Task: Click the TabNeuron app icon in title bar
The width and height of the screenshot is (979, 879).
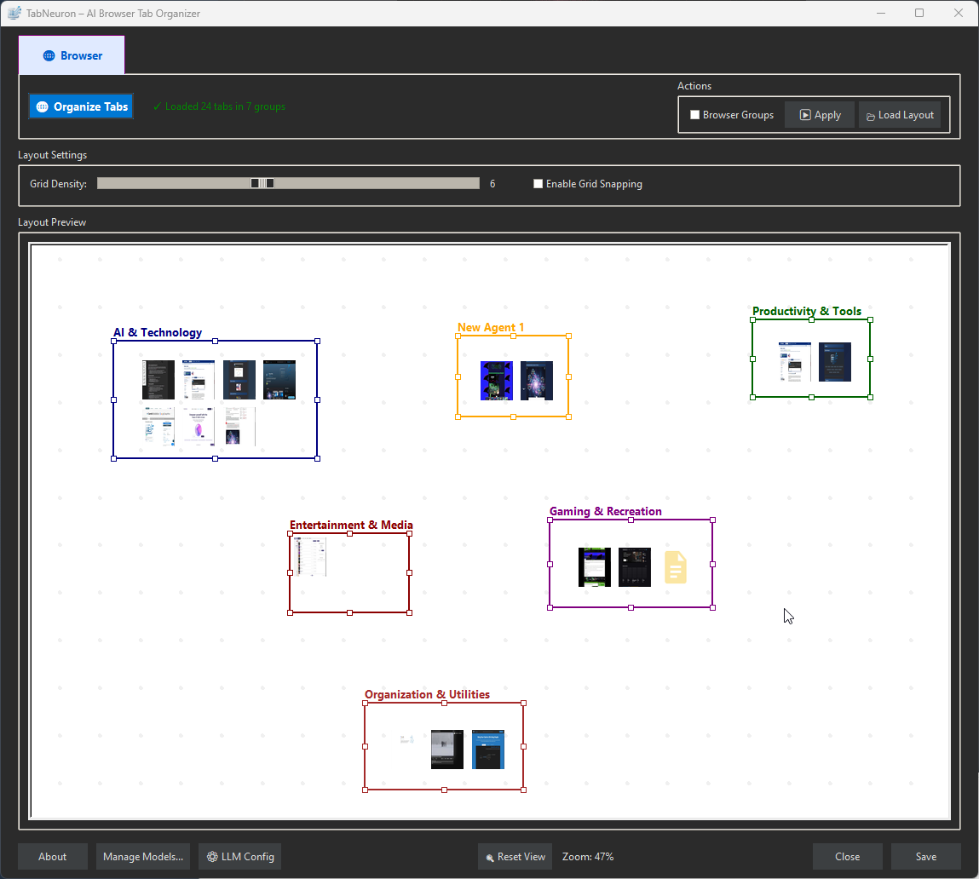Action: coord(14,13)
